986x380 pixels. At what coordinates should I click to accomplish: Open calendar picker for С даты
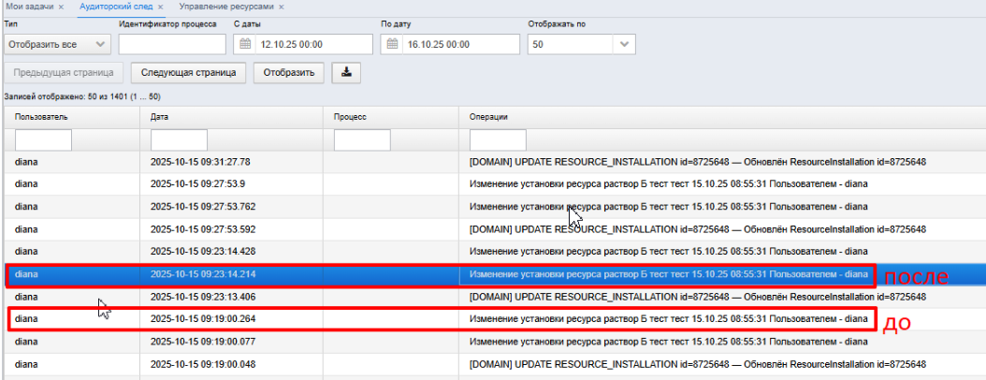(x=245, y=45)
